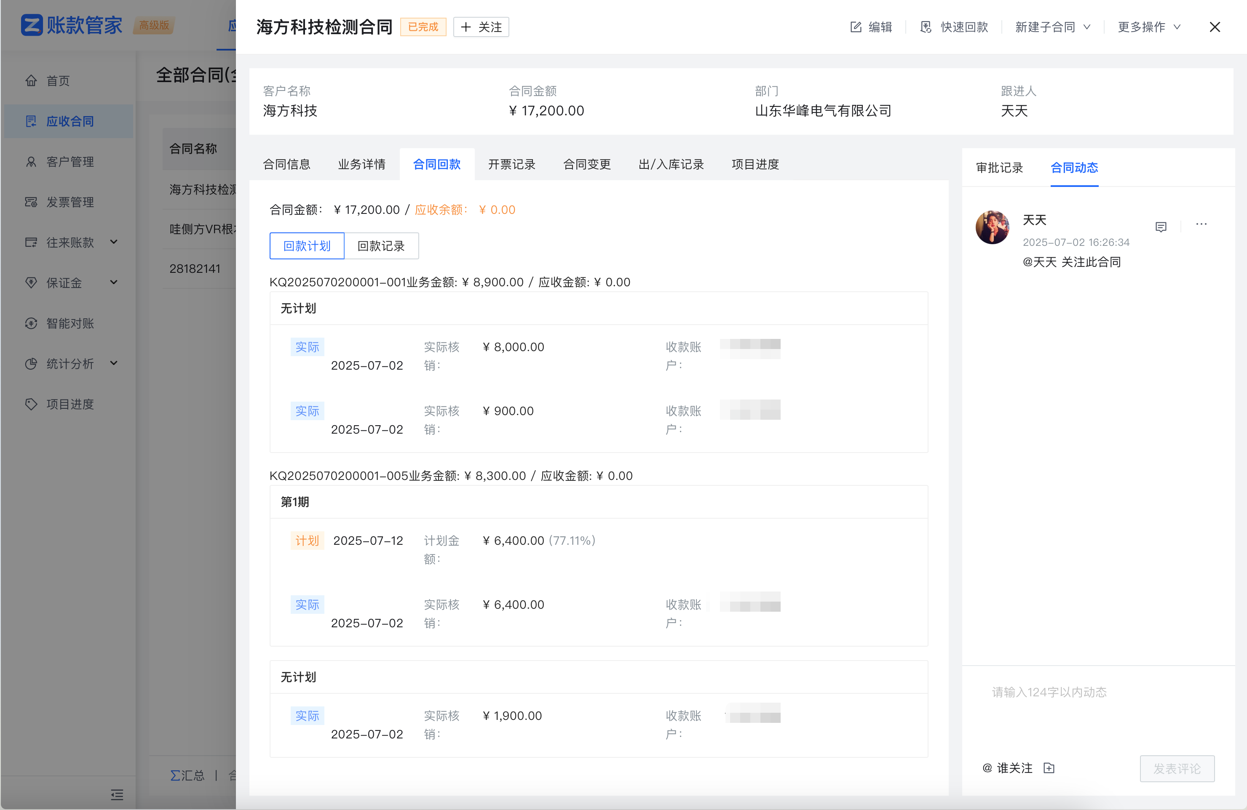Image resolution: width=1247 pixels, height=810 pixels.
Task: Click the comment input field
Action: click(x=1098, y=709)
